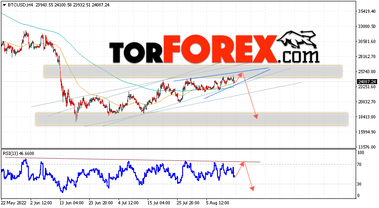
Task: Select the RSI(13) 46.6608 indicator label
Action: point(18,154)
